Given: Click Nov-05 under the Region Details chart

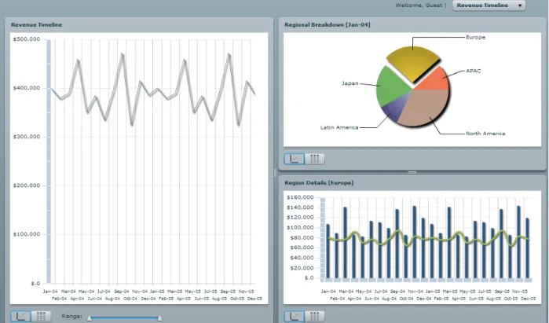Looking at the screenshot, I should 520,292.
